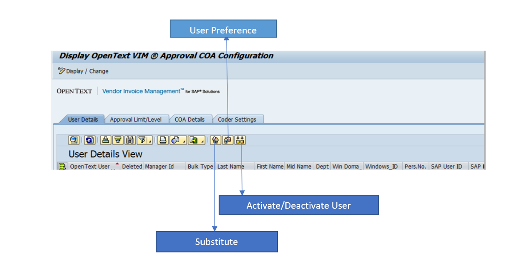Open the Export dropdown button
The height and width of the screenshot is (264, 511).
pos(196,140)
